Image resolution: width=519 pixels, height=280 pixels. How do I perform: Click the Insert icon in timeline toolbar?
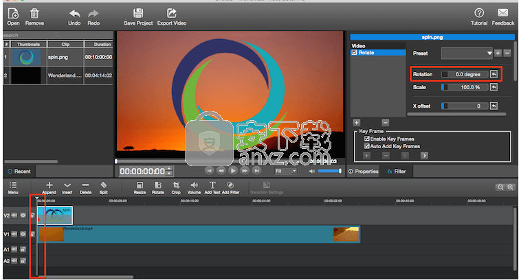[67, 185]
